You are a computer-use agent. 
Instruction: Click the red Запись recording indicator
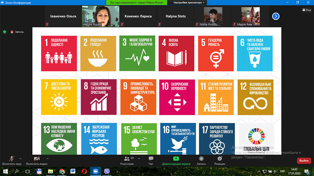pyautogui.click(x=17, y=32)
